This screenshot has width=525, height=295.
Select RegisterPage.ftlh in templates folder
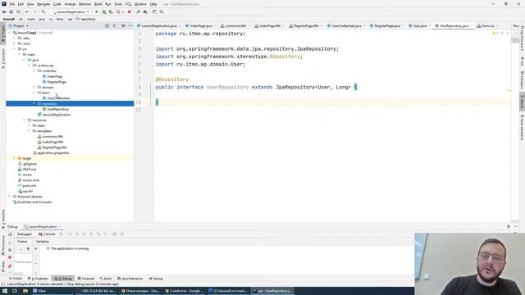click(x=54, y=147)
